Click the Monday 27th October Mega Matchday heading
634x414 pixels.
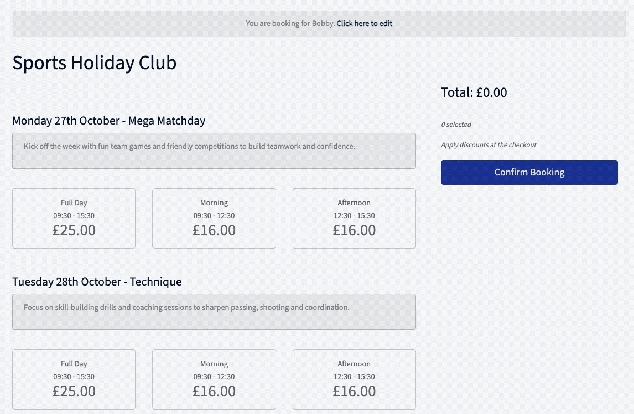click(x=108, y=121)
